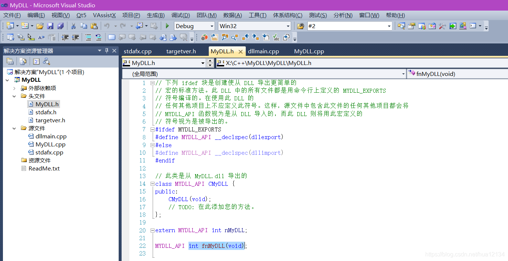Collapse the MyDLL project node
This screenshot has height=261, width=508.
(7, 80)
